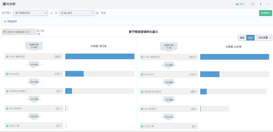Screen dimensions: 273x132
Task: Click the refresh icon in header
Action: 253,4
